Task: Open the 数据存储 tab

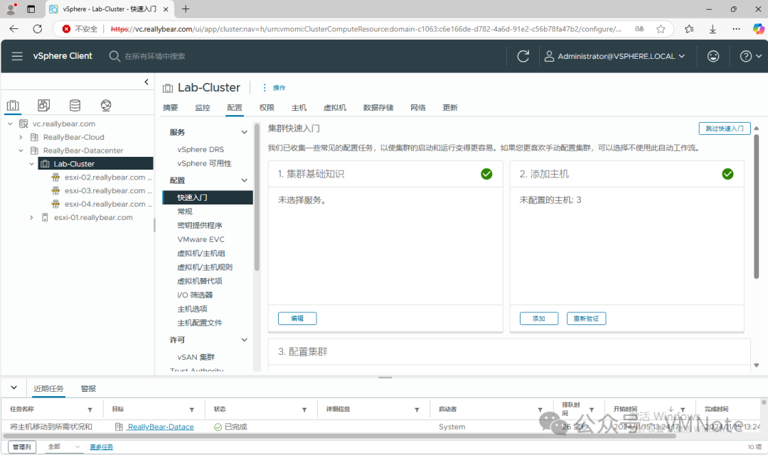Action: [x=378, y=107]
